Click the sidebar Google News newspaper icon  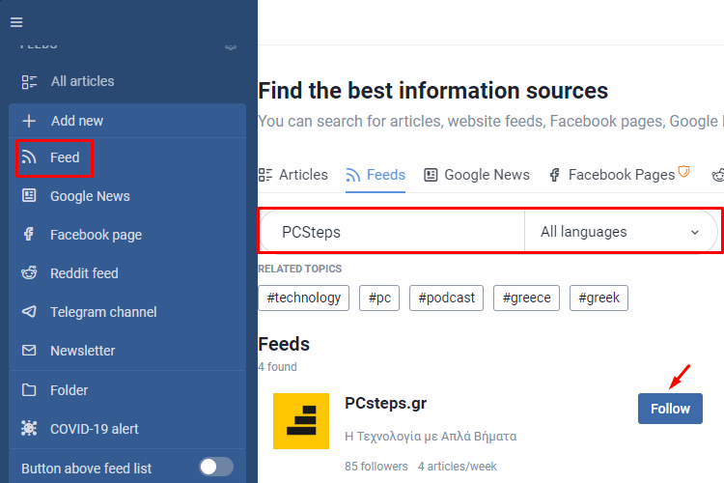[x=29, y=195]
